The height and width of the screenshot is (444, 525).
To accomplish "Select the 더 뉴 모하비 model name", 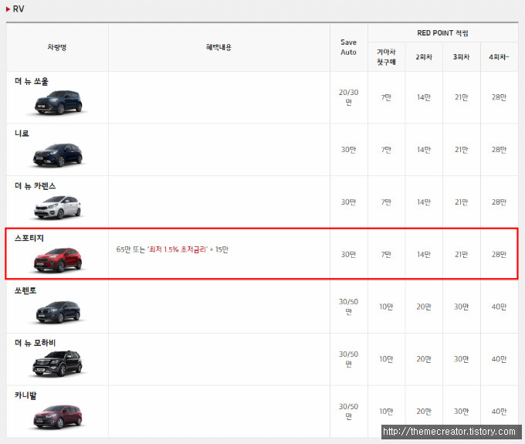I will coord(36,343).
